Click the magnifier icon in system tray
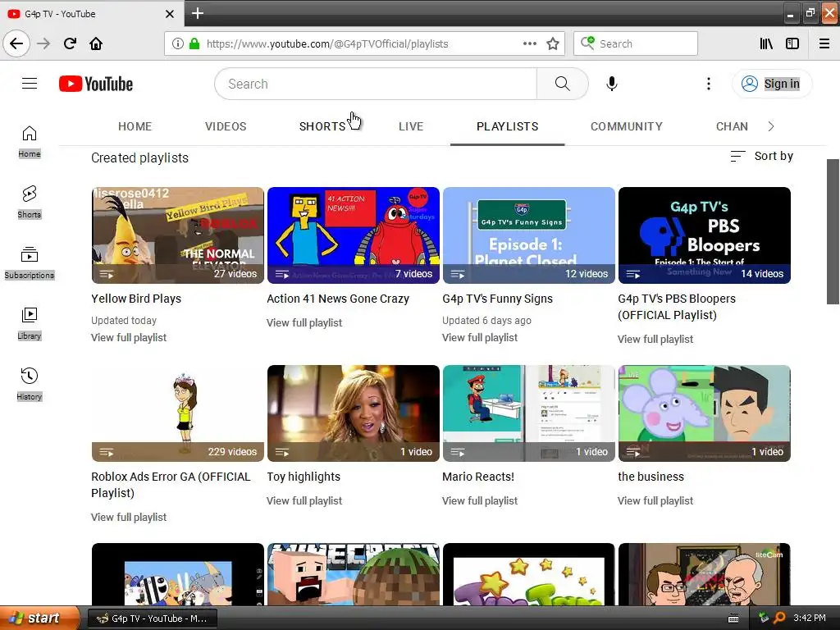Viewport: 840px width, 630px height. (x=779, y=618)
